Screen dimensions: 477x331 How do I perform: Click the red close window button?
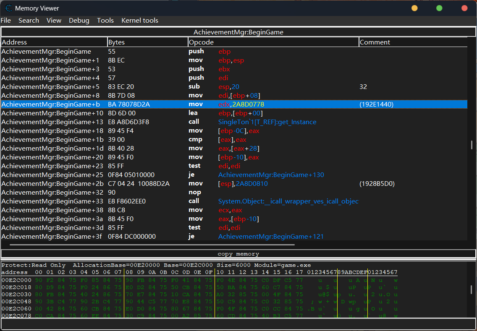464,8
